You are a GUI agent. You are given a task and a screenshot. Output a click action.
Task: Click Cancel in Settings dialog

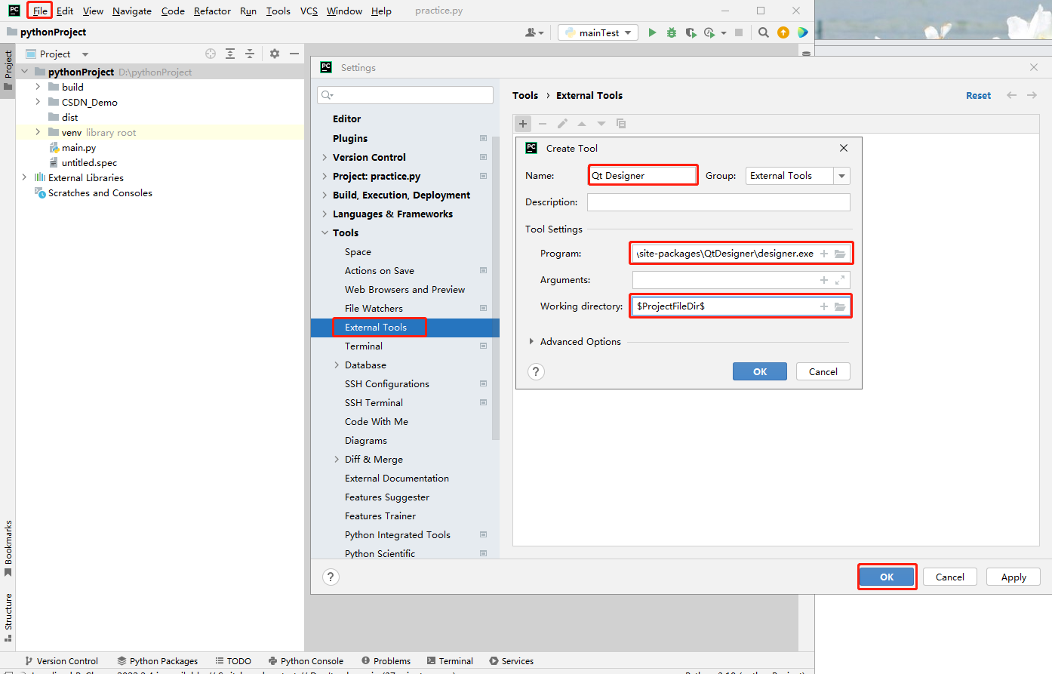pyautogui.click(x=950, y=577)
